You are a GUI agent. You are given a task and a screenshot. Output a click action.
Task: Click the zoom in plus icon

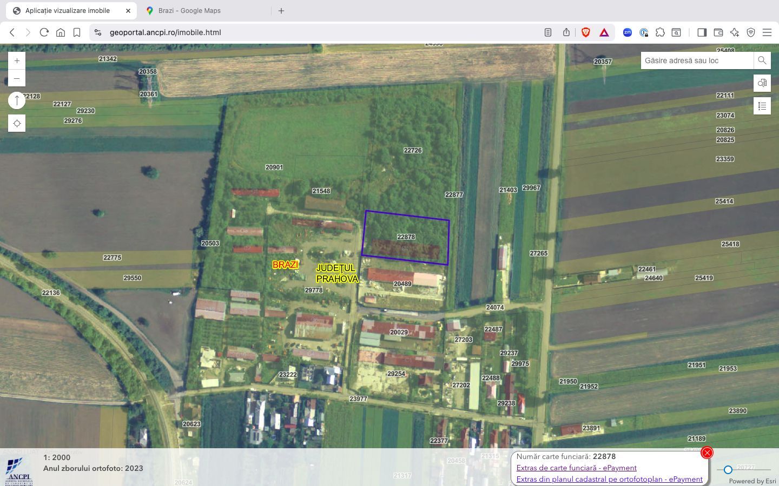click(17, 60)
